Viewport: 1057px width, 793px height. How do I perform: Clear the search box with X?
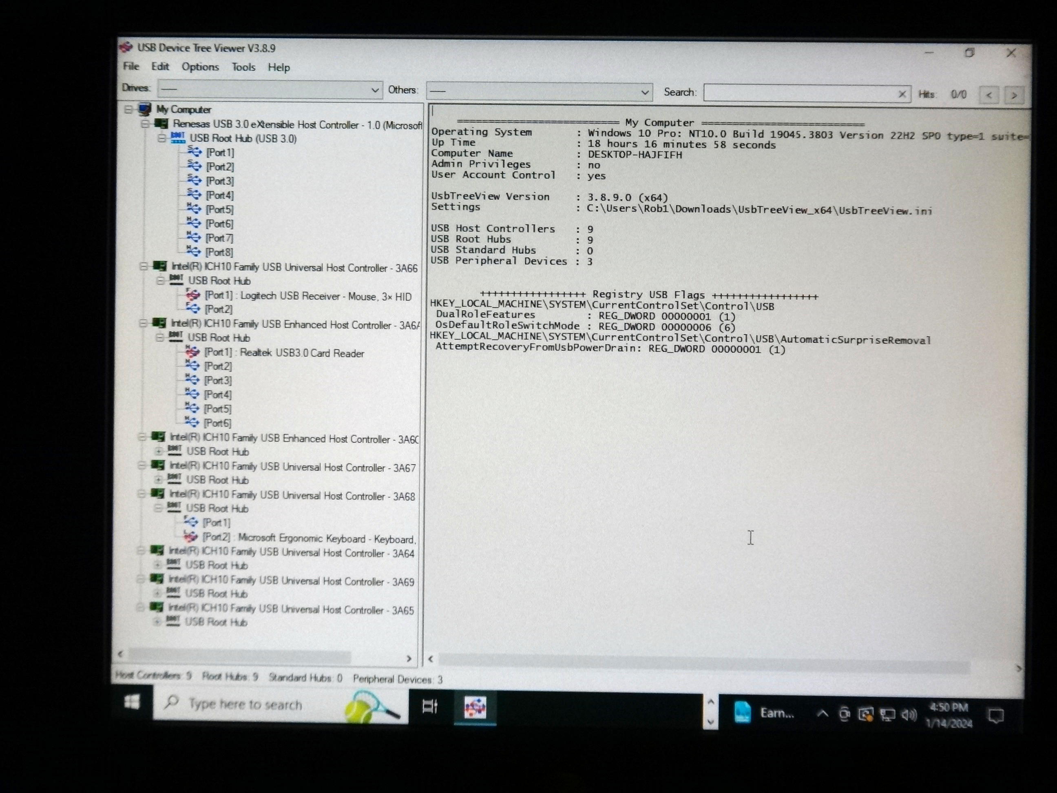pos(902,94)
